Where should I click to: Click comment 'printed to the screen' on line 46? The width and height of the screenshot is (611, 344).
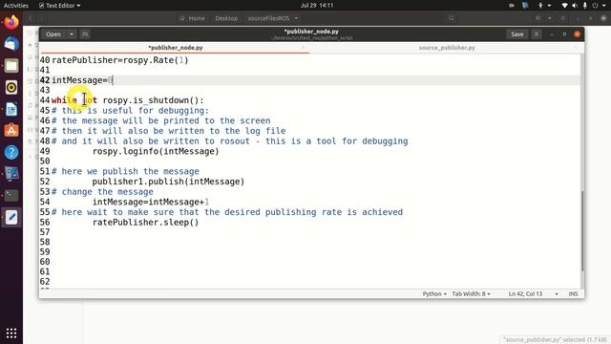click(x=161, y=121)
